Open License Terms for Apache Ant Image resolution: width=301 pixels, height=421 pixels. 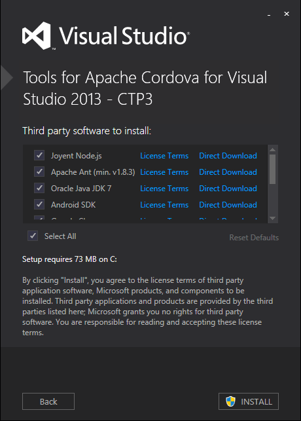[x=164, y=172]
